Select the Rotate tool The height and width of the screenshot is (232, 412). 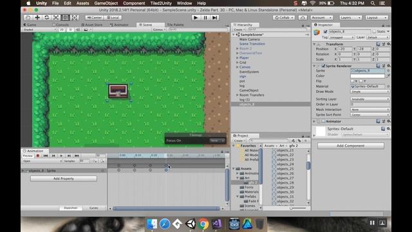click(47, 17)
